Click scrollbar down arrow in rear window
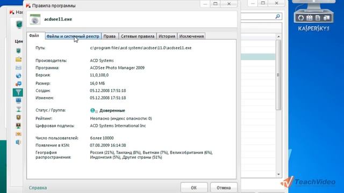Viewport: 344px width, 193px height. pyautogui.click(x=278, y=174)
